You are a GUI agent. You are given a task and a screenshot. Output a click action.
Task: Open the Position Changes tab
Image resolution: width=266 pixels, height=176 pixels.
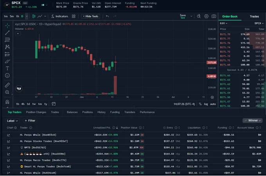coord(36,112)
